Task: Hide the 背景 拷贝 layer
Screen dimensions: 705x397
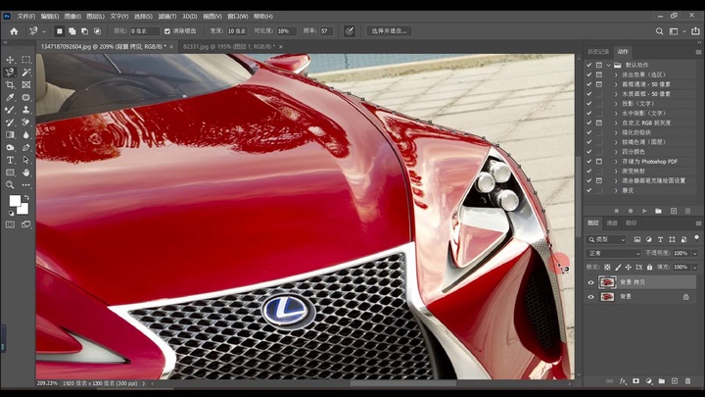Action: (x=590, y=282)
